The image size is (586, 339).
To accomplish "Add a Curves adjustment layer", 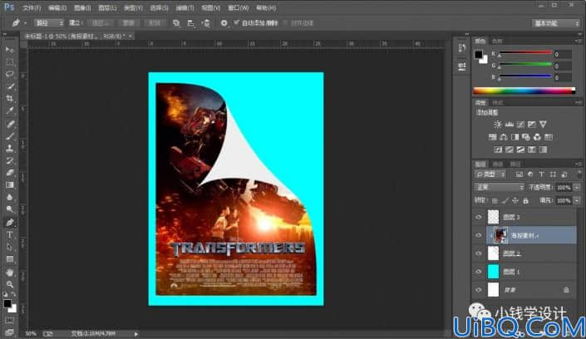I will 520,124.
